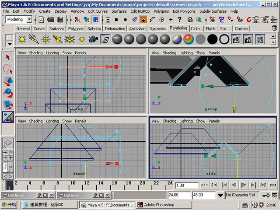
Task: Open the Notepad taskbar button
Action: [49, 205]
